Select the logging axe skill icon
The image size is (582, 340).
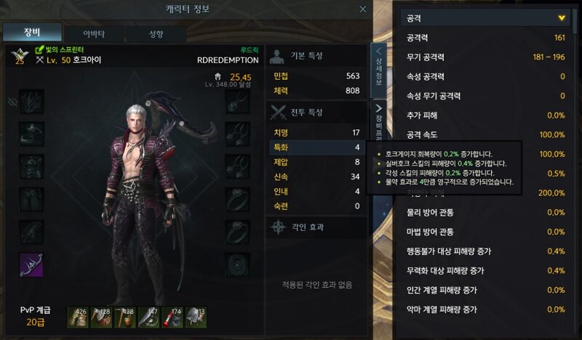[101, 317]
